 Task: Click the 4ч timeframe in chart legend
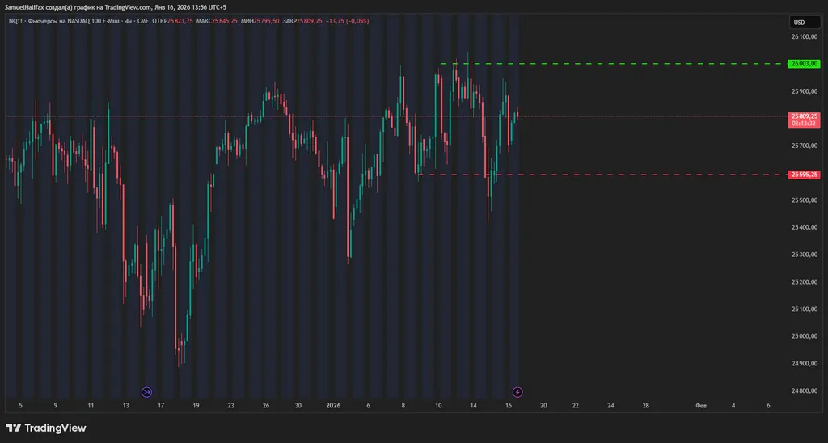click(x=126, y=21)
